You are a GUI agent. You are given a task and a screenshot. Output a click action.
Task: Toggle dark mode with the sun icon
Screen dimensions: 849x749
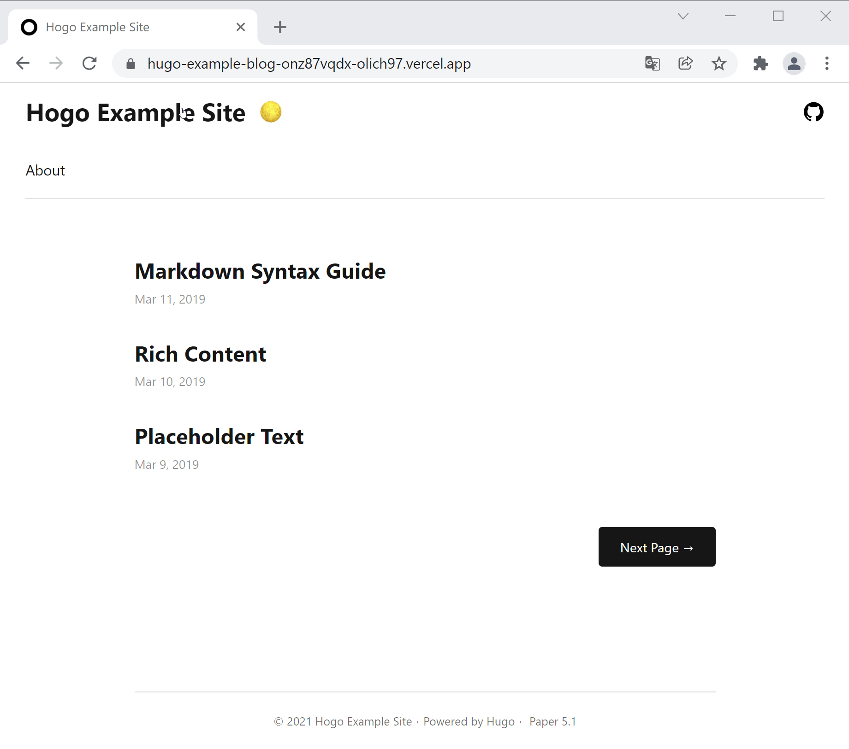[x=271, y=112]
